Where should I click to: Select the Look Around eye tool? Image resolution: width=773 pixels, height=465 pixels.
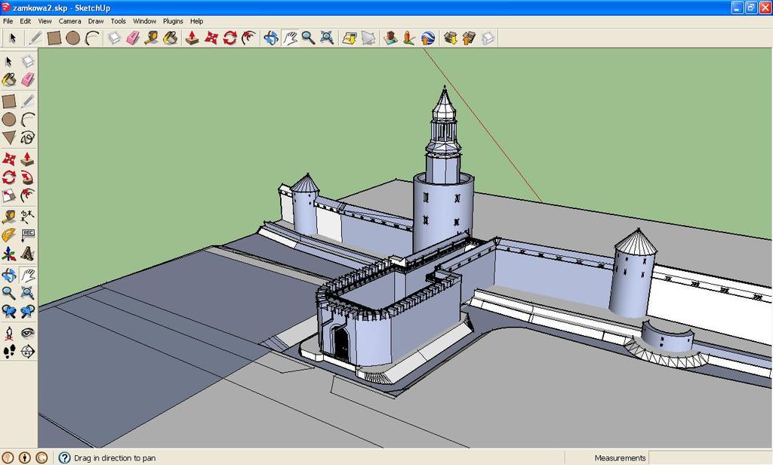28,333
